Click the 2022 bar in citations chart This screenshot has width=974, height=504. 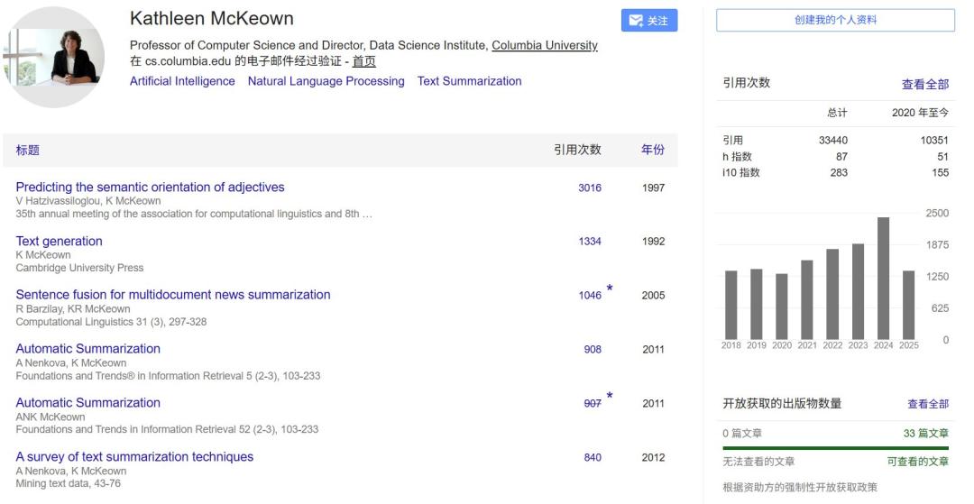pyautogui.click(x=832, y=294)
